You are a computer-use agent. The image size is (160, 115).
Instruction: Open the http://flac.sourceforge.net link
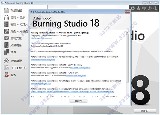[x=76, y=75]
